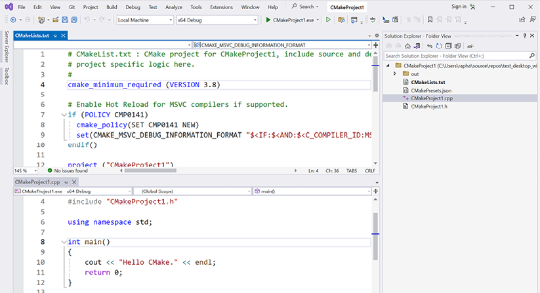This screenshot has width=540, height=293.
Task: Open the Debug menu
Action: [x=133, y=7]
